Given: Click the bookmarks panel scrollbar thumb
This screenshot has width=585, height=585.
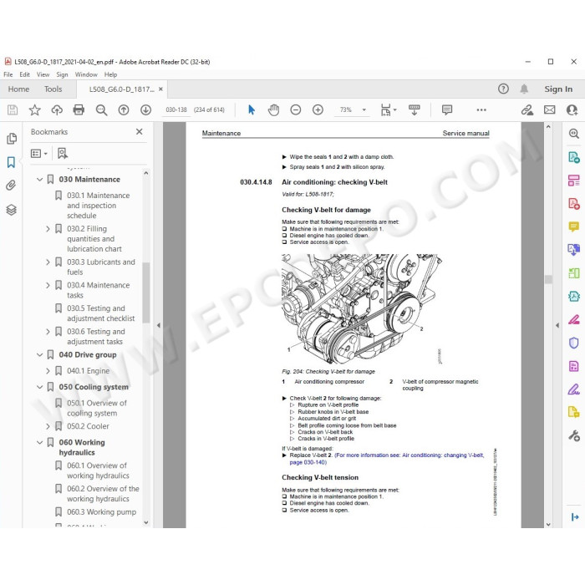Looking at the screenshot, I should [x=146, y=292].
